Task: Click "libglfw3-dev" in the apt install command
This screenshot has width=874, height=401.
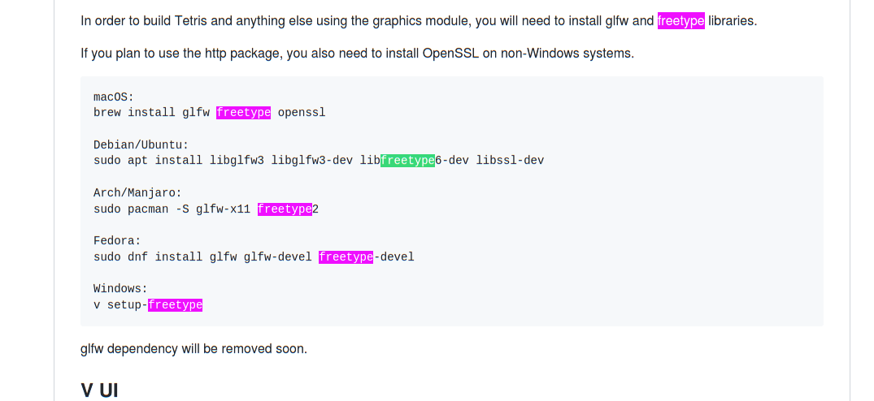Action: (311, 161)
